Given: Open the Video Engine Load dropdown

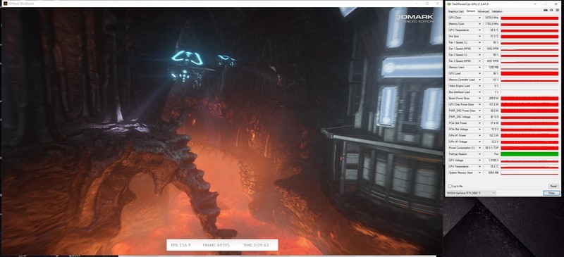Looking at the screenshot, I should 479,86.
